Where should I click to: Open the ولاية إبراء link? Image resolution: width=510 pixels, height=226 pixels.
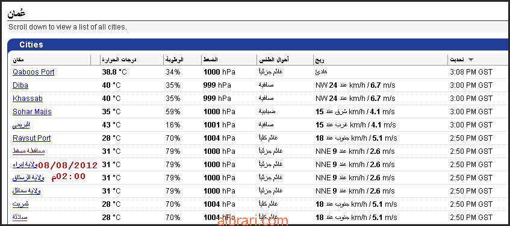pos(25,164)
